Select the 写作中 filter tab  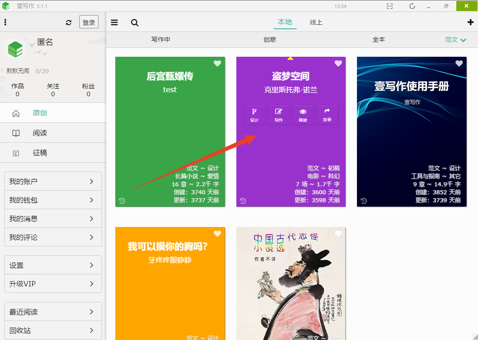[161, 39]
